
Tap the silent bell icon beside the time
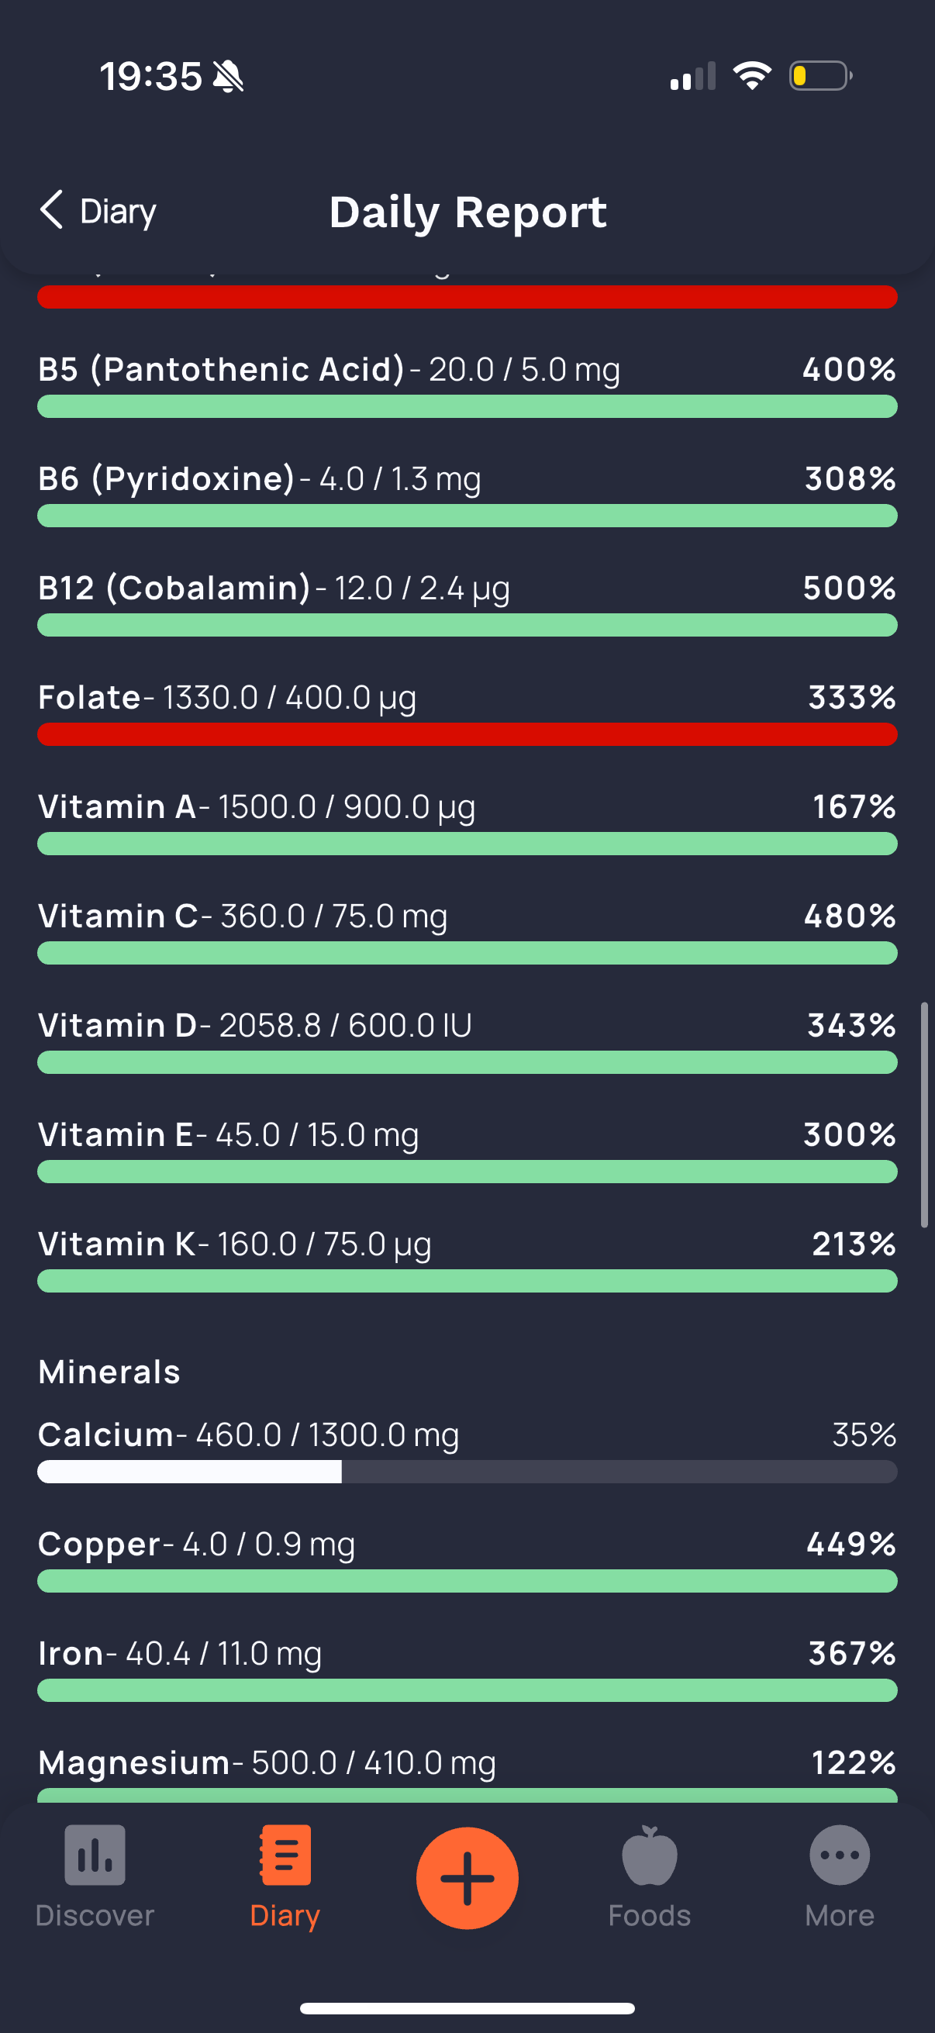(x=229, y=77)
